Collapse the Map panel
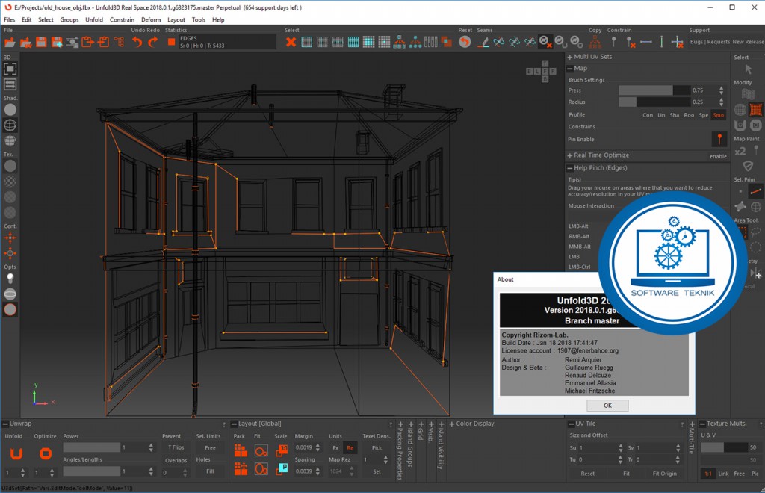This screenshot has width=765, height=493. [x=569, y=69]
